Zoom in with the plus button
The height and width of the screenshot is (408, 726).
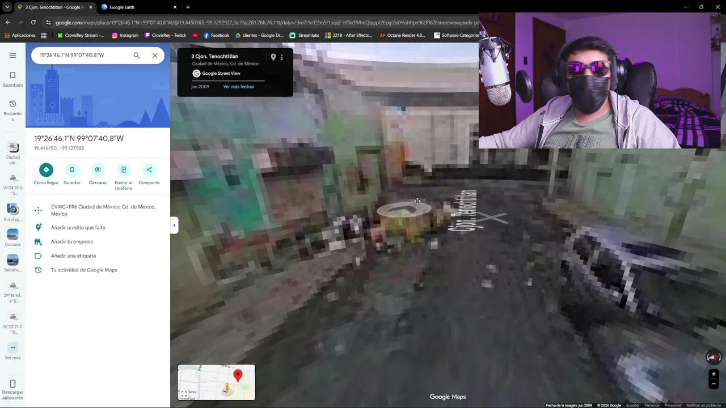tap(714, 374)
